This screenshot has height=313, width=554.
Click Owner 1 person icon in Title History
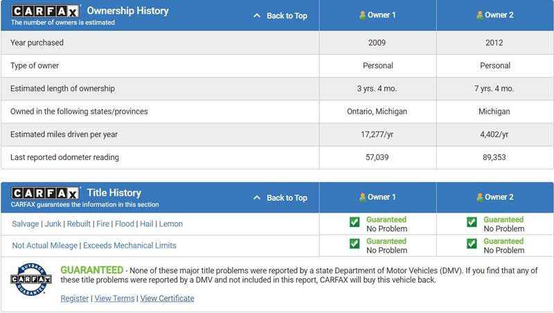(362, 197)
